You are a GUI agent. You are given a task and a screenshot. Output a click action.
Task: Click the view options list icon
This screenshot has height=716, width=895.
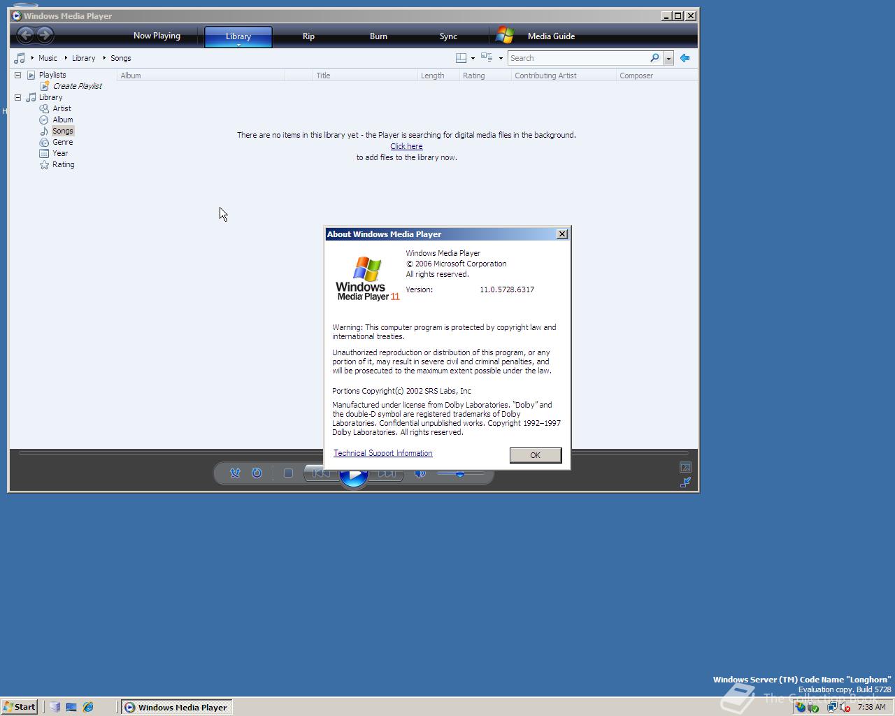click(x=487, y=58)
